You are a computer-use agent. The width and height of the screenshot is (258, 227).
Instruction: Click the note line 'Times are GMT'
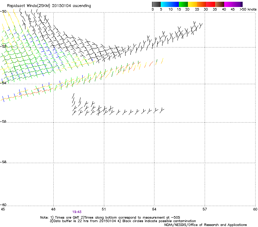tap(67, 218)
